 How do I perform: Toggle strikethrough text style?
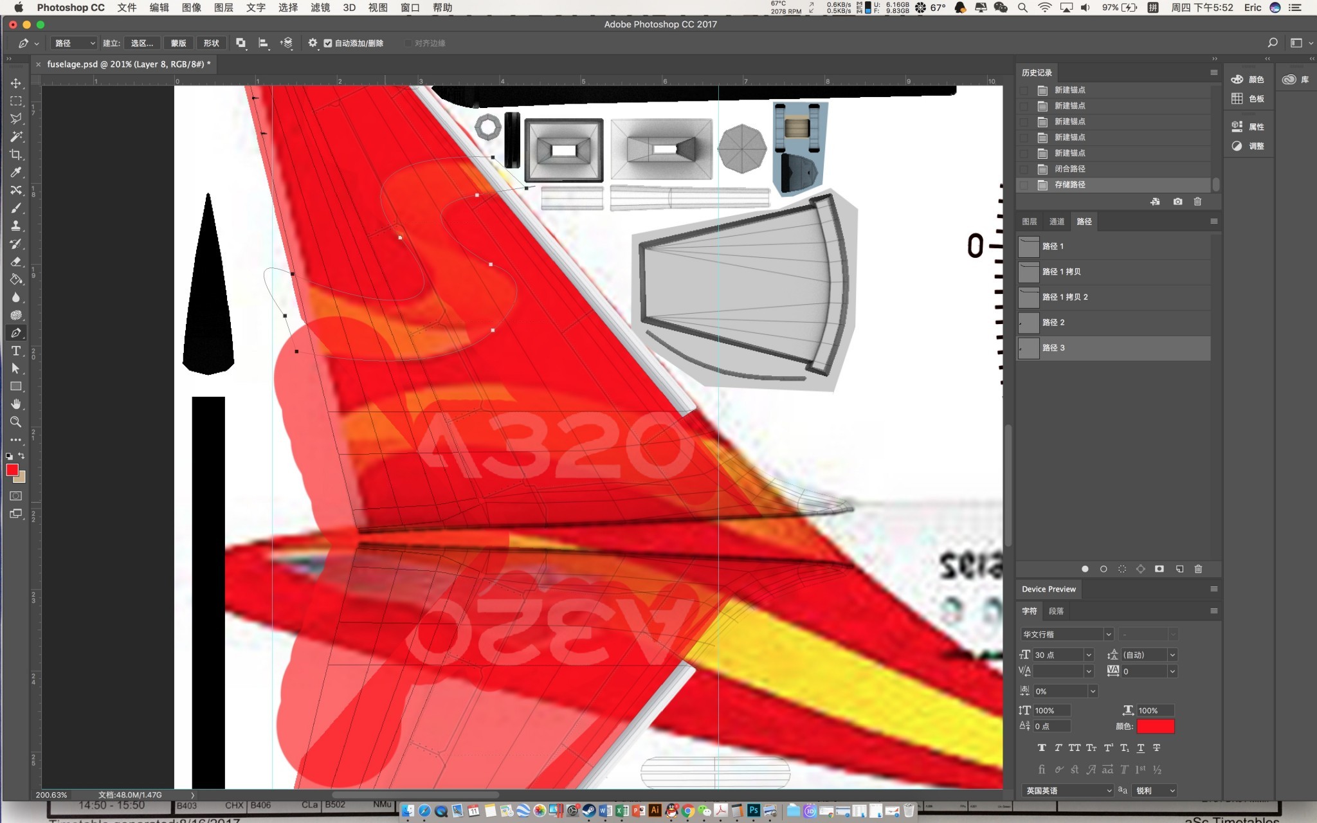tap(1156, 748)
